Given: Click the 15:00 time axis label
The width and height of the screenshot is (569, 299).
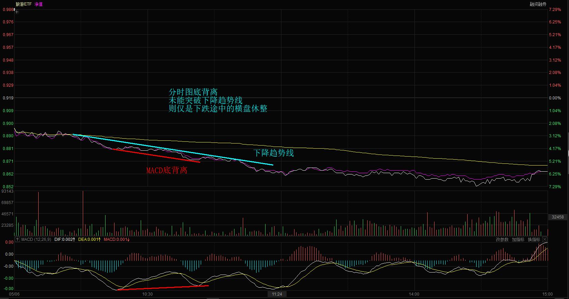Looking at the screenshot, I should pyautogui.click(x=547, y=294).
